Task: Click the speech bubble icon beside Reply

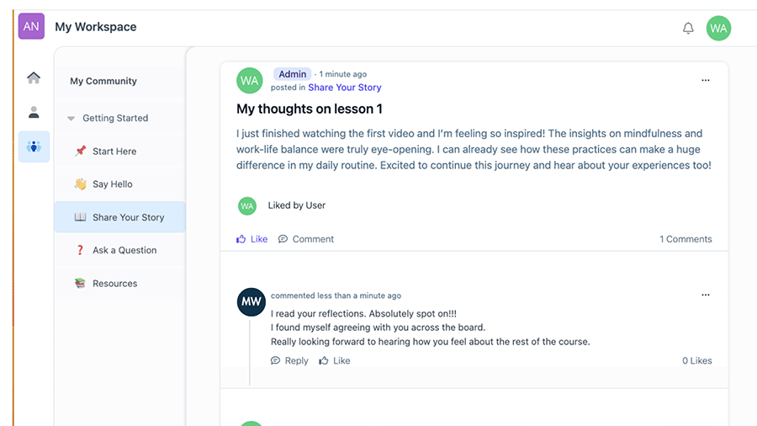Action: 275,360
